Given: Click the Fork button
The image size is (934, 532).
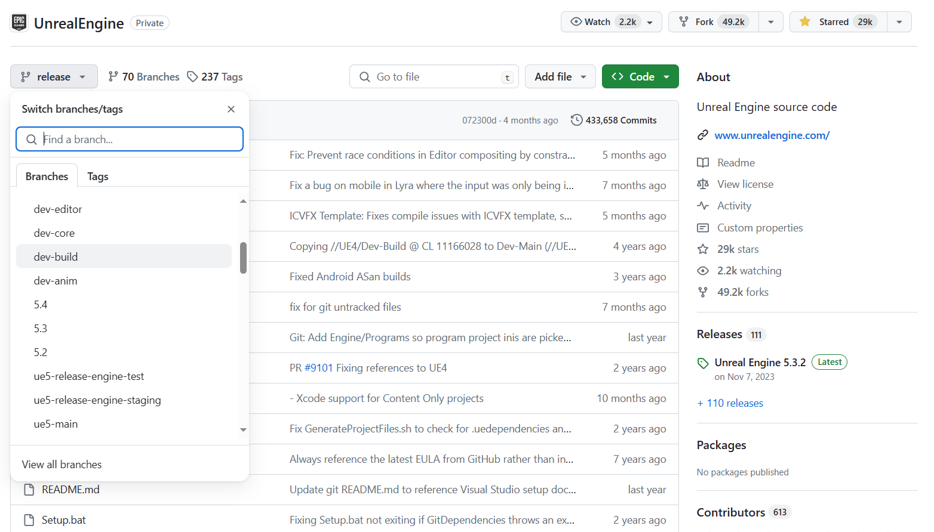Looking at the screenshot, I should click(714, 22).
